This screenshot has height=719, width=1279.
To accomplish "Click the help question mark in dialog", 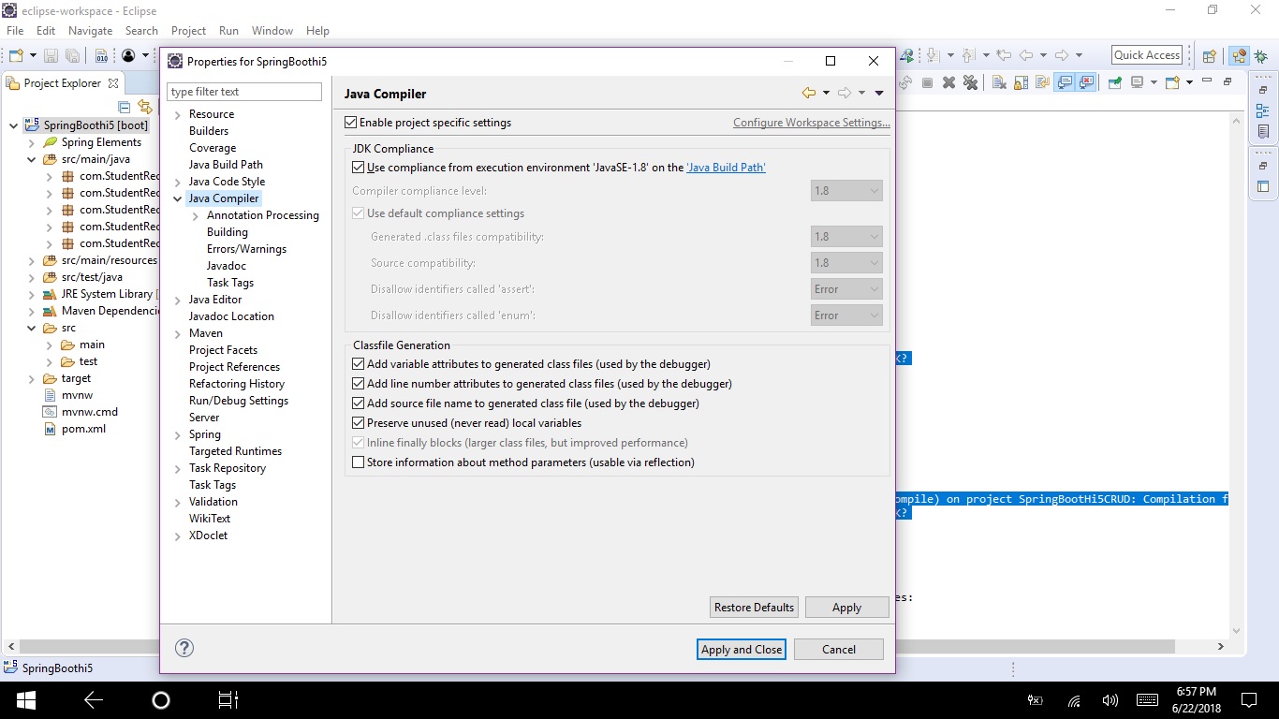I will point(184,648).
